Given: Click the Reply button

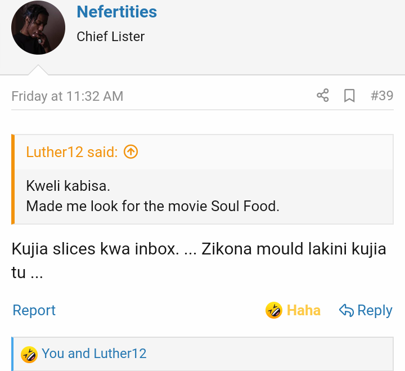Looking at the screenshot, I should [x=366, y=310].
